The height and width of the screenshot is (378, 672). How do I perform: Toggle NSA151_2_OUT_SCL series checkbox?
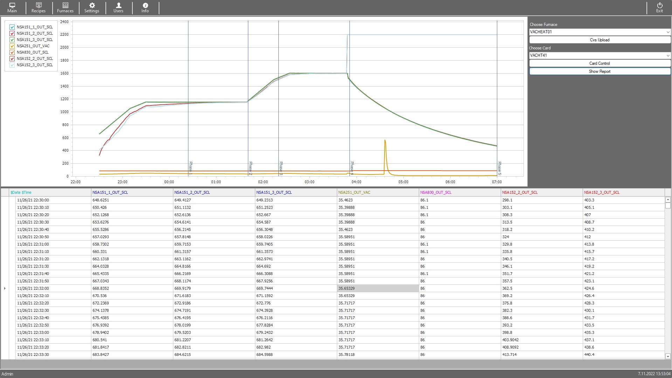[x=12, y=33]
